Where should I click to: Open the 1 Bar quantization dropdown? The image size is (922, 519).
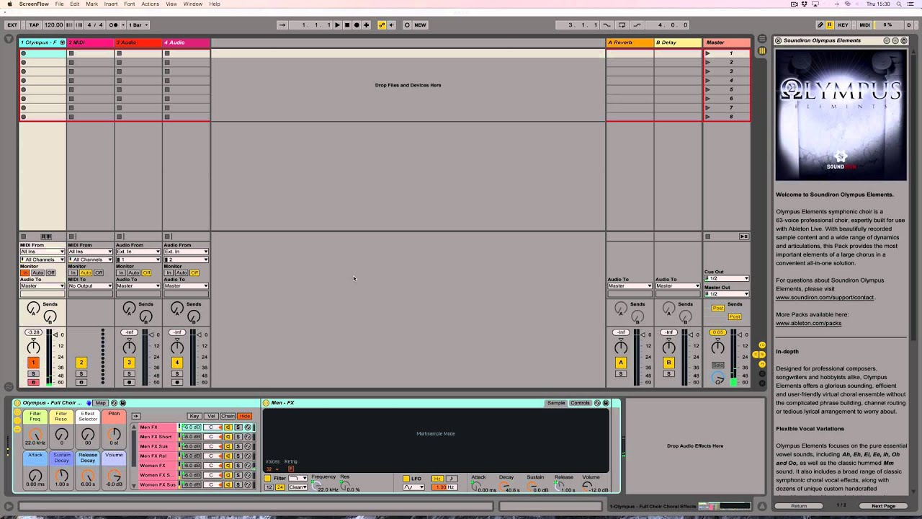coord(139,25)
